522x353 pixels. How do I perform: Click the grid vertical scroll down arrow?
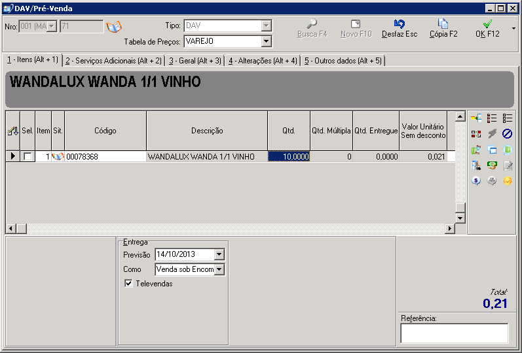coord(460,218)
